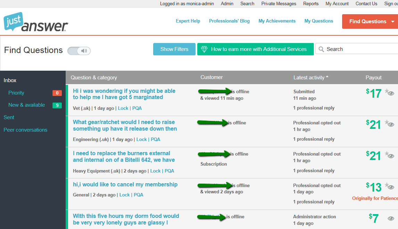Click the diamond icon on Additional Services button

coord(204,49)
